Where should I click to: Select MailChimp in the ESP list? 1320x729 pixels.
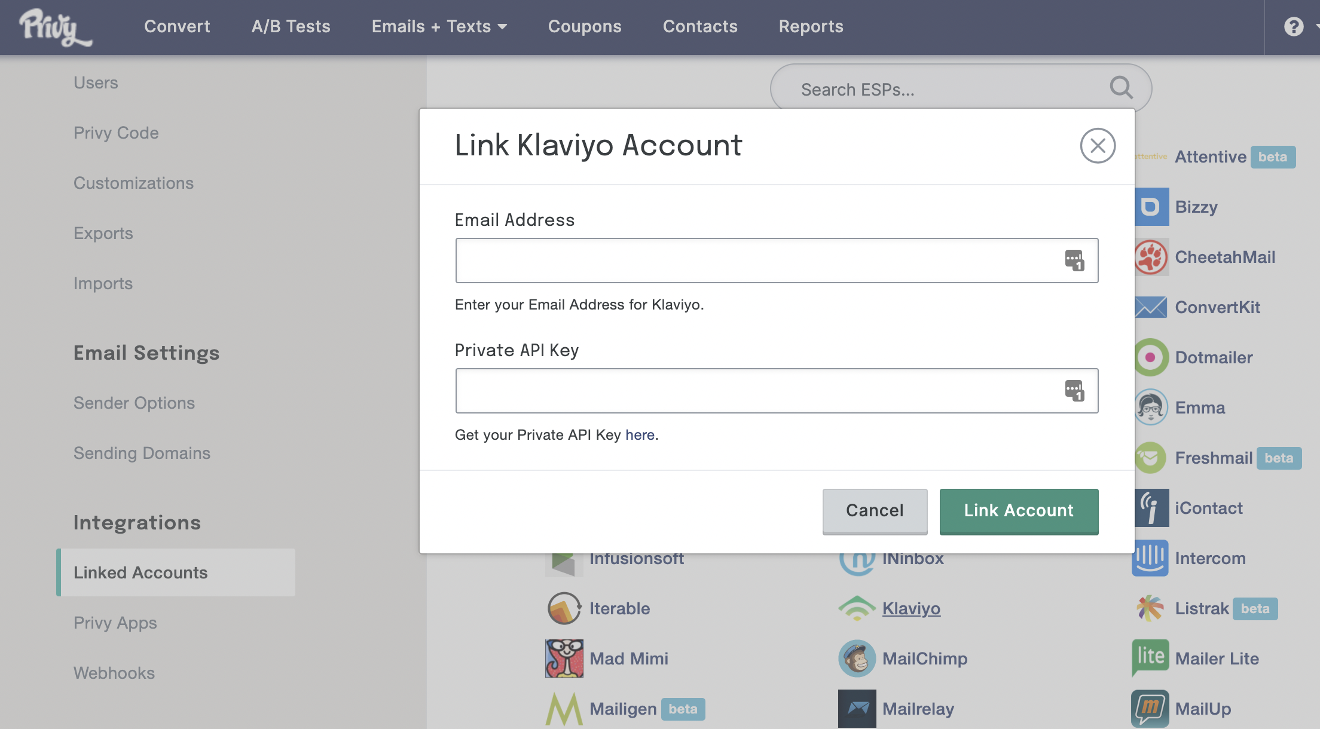click(x=925, y=658)
